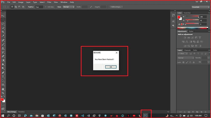Open Windows taskbar search

8,116
